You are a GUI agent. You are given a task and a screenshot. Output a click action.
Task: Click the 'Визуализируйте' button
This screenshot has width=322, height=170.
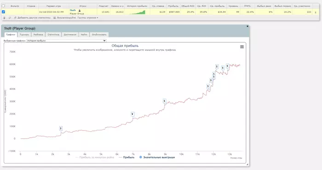point(64,18)
